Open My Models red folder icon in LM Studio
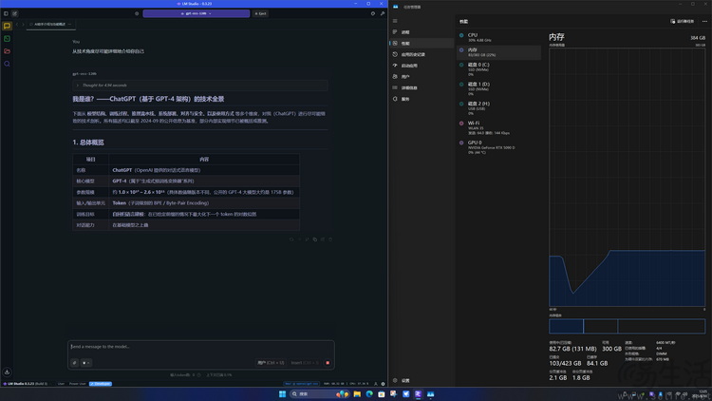Image resolution: width=712 pixels, height=401 pixels. [7, 51]
